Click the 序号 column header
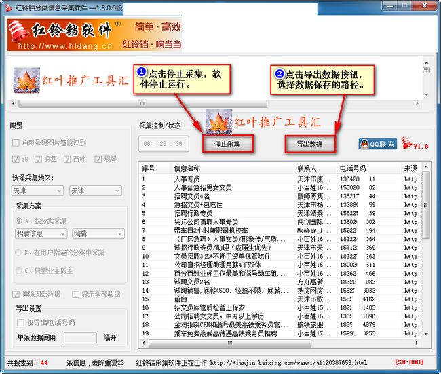Screen dimensions: 441x374 (155, 168)
